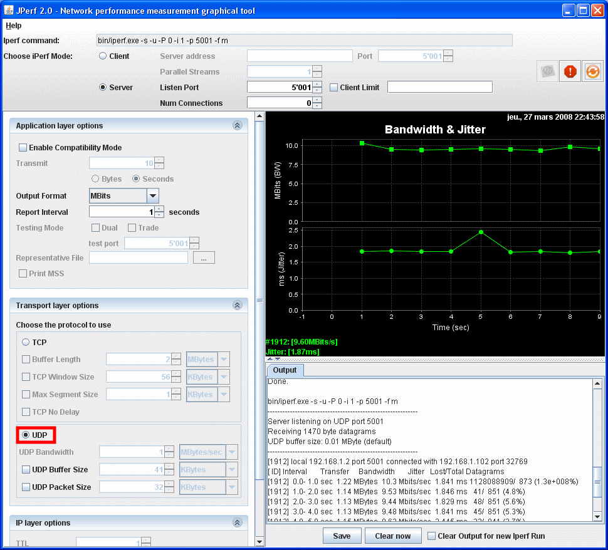
Task: Click the Num Connections input field
Action: (x=280, y=103)
